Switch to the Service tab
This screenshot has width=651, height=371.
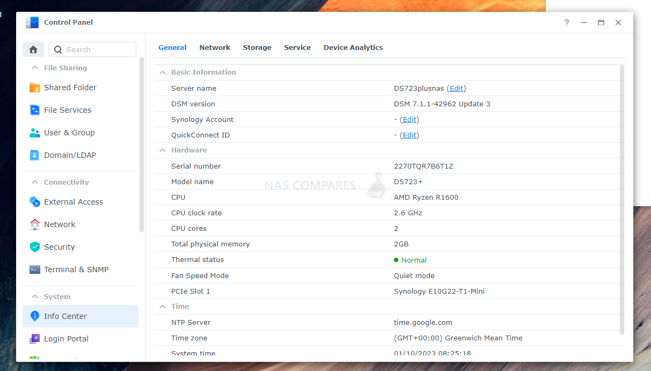[x=297, y=47]
